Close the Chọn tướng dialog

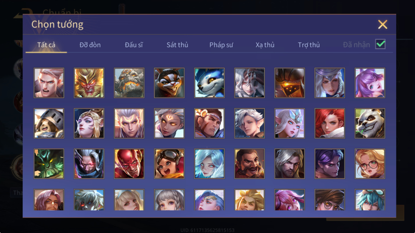click(383, 25)
